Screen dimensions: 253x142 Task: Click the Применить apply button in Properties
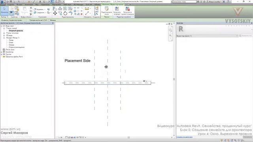[247, 137]
